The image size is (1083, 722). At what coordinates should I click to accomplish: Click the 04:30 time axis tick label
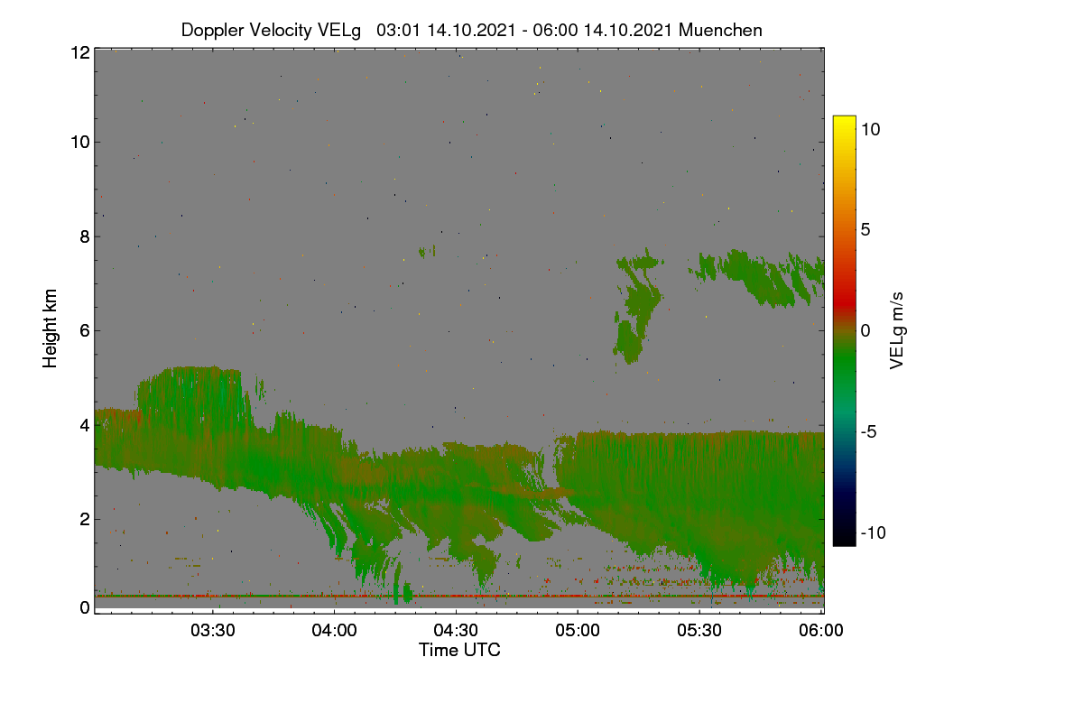pos(457,631)
